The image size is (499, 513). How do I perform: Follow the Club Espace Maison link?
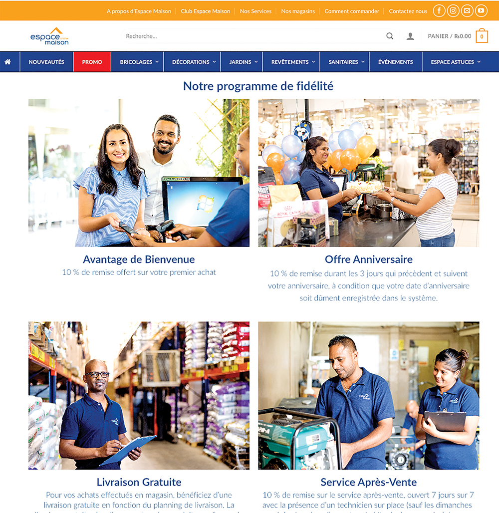click(206, 11)
